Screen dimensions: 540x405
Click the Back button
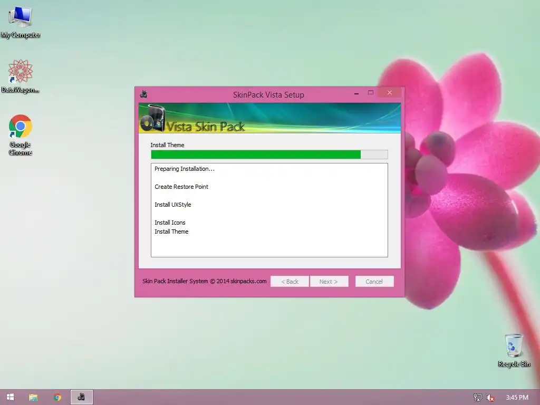pos(290,282)
